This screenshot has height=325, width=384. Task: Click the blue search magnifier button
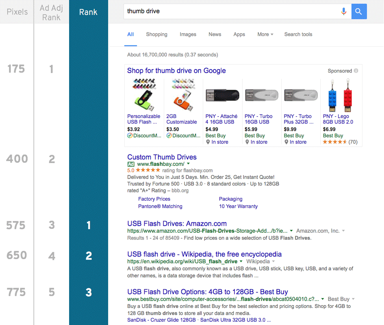(359, 11)
